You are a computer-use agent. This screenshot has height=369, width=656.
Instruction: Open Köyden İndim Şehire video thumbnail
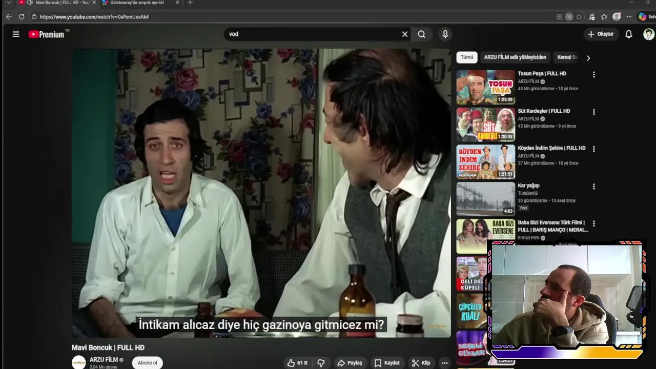pyautogui.click(x=486, y=162)
